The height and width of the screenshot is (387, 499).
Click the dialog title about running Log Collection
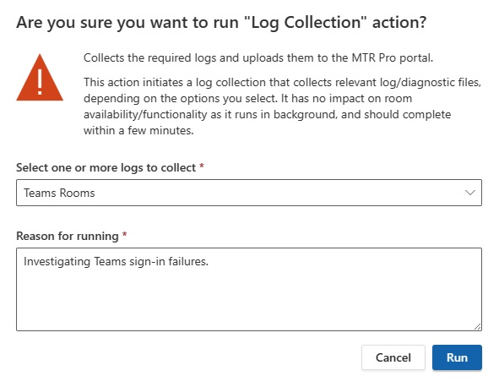[221, 23]
